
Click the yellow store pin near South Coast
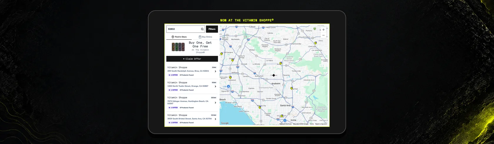pyautogui.click(x=282, y=116)
